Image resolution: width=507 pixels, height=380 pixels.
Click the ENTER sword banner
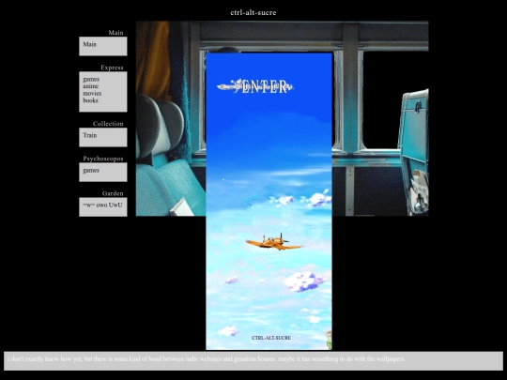255,86
